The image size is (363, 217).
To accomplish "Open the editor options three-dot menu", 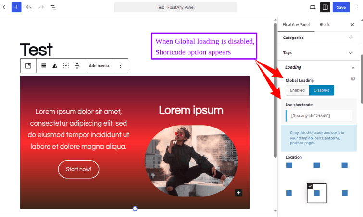I will [357, 7].
